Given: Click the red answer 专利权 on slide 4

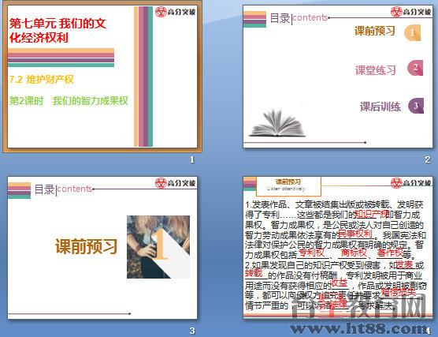Looking at the screenshot, I should (x=311, y=253).
